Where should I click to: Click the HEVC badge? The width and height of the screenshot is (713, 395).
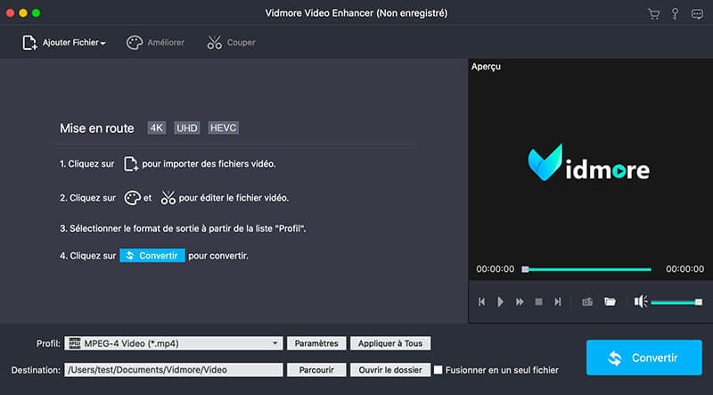click(224, 128)
